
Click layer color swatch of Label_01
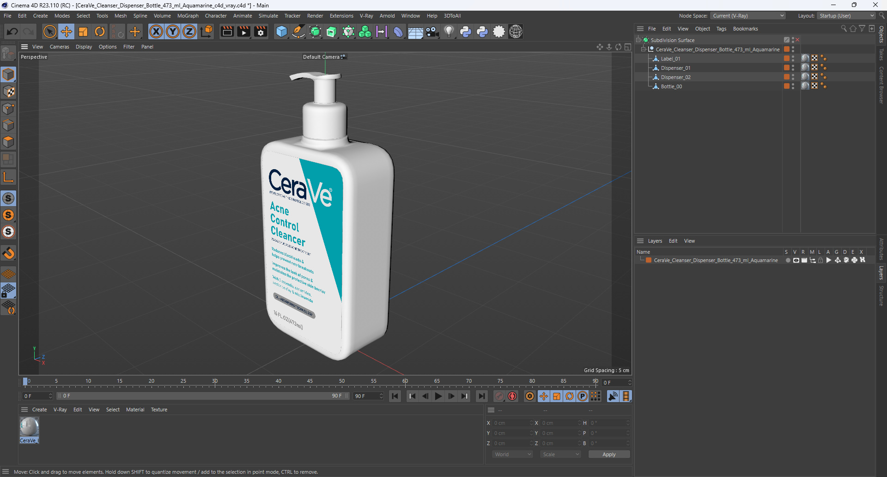[x=786, y=58]
